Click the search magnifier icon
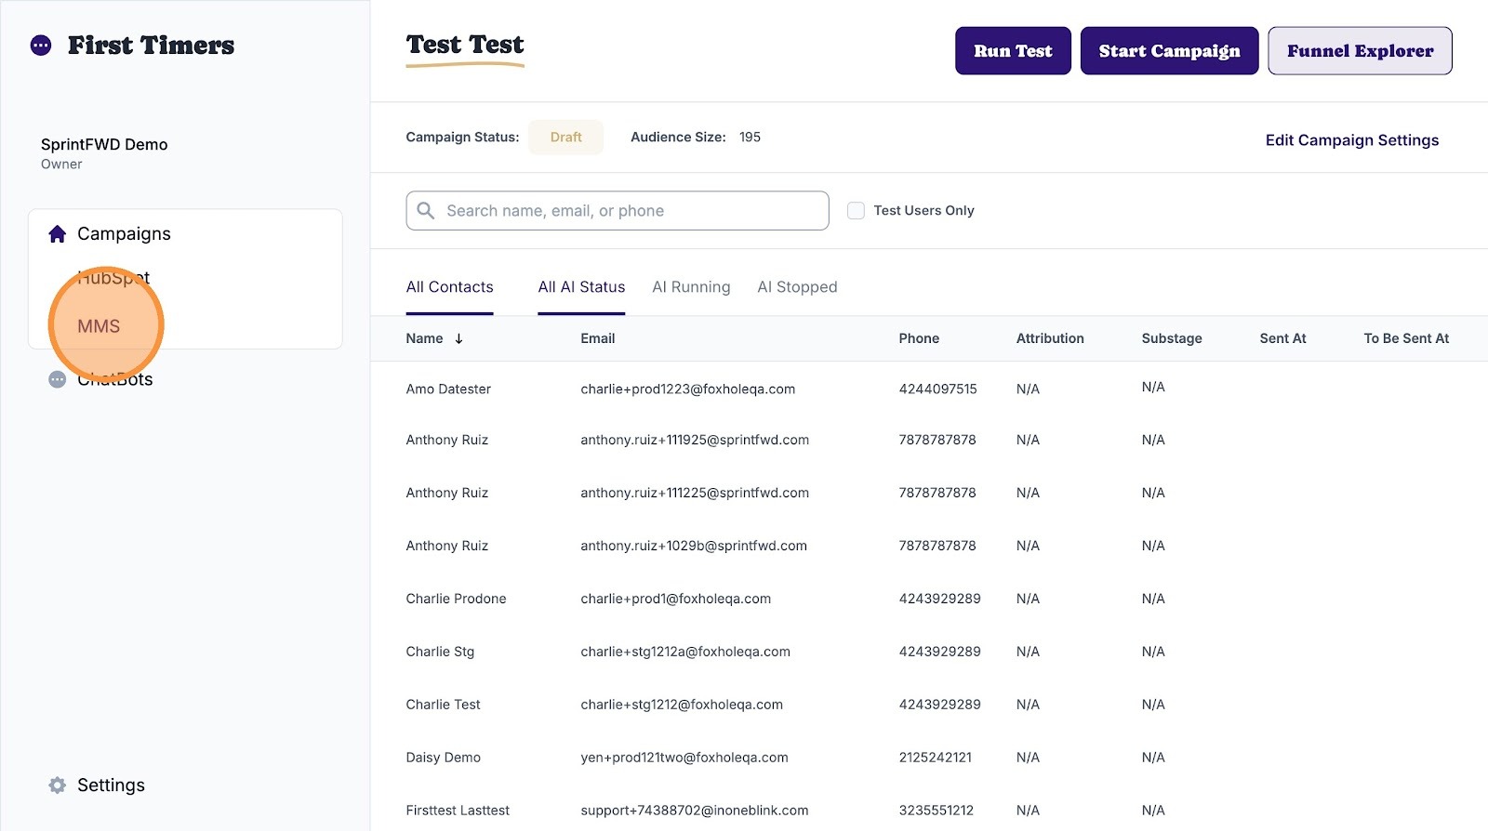Screen dimensions: 1488x831 (426, 211)
